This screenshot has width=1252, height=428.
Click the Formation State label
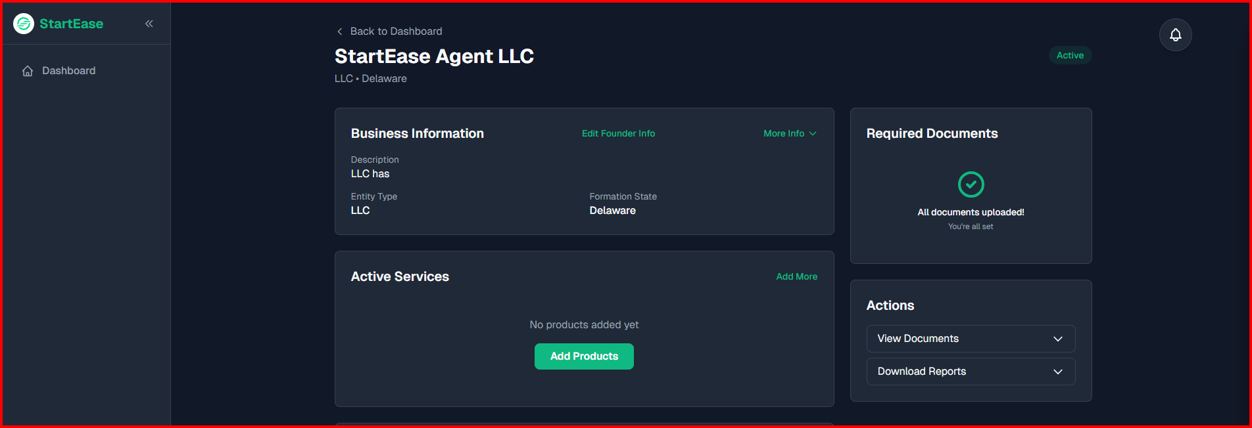point(623,196)
